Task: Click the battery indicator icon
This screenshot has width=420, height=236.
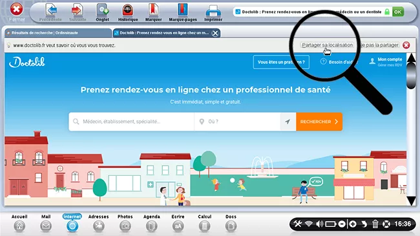Action: click(x=331, y=224)
